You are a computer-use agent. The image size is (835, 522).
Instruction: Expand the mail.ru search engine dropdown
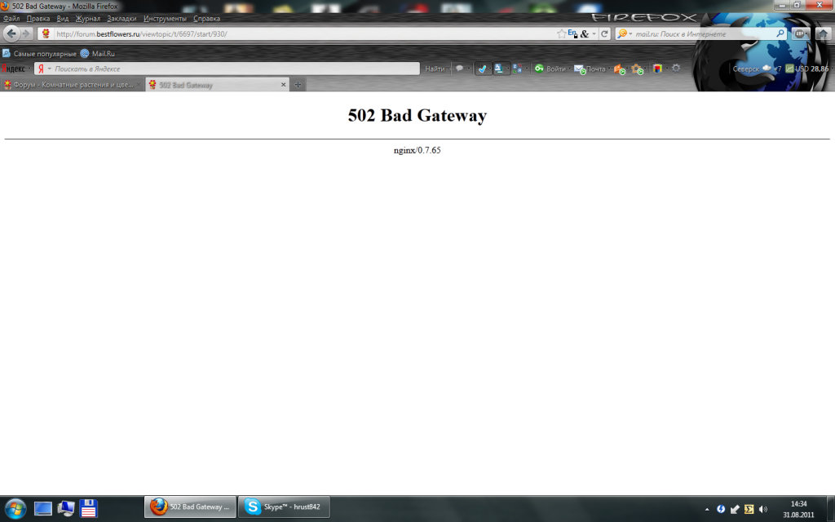625,34
